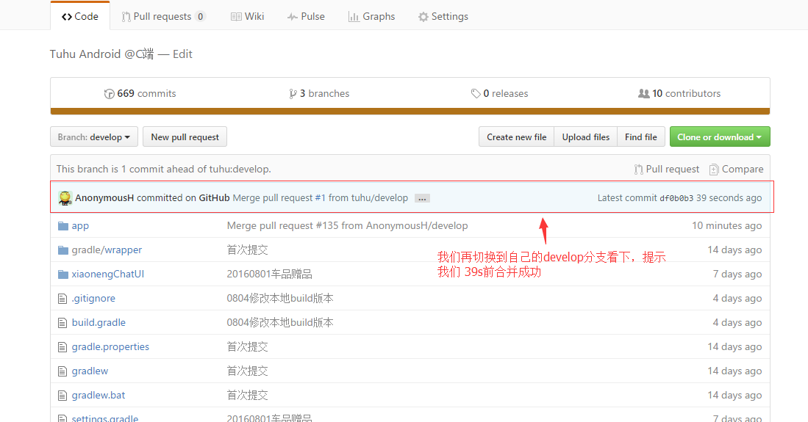Open the Code tab

(x=80, y=16)
